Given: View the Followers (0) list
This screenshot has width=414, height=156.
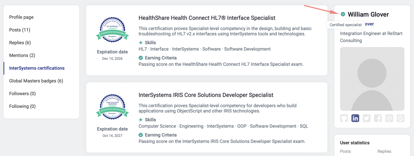Looking at the screenshot, I should click(x=22, y=93).
